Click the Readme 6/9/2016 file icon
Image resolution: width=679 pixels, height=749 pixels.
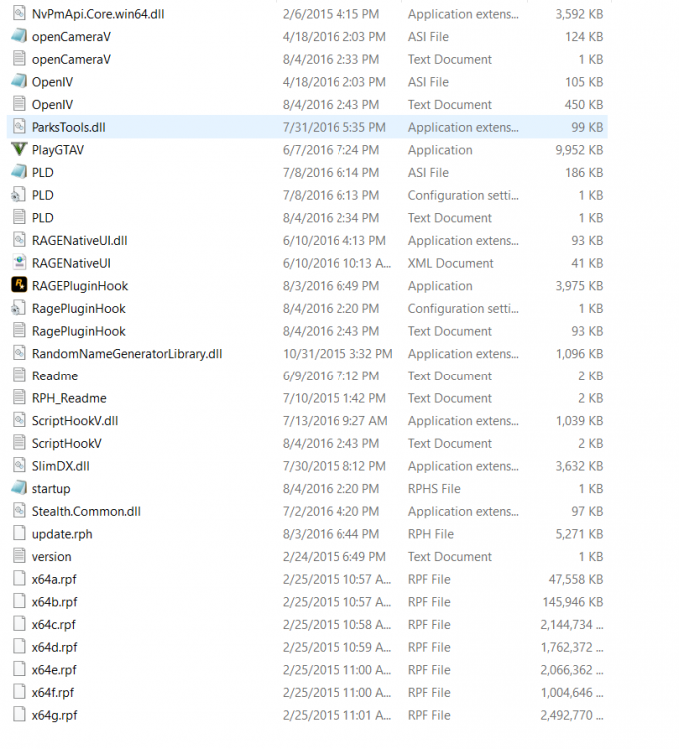(19, 374)
